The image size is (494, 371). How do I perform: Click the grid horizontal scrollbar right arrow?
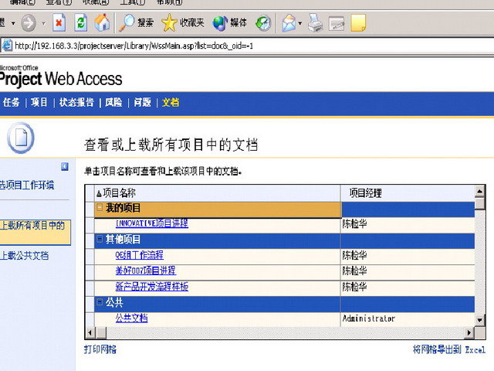469,332
